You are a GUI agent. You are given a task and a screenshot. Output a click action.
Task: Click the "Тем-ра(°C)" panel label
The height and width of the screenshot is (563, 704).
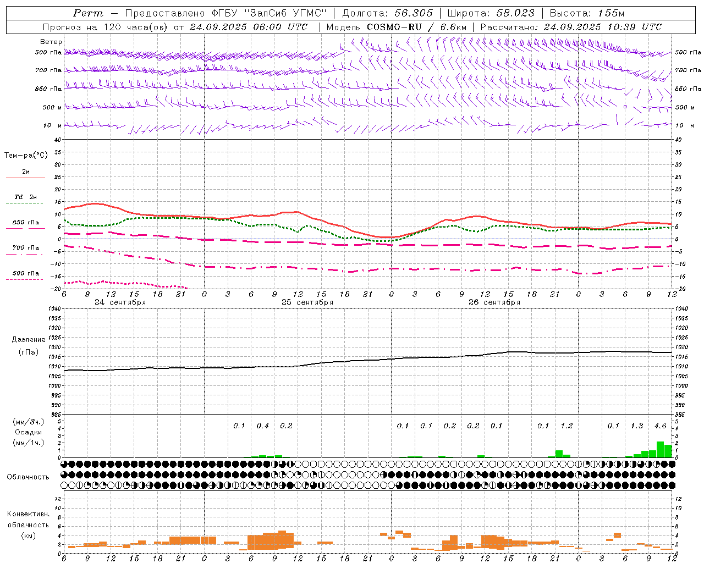[26, 156]
